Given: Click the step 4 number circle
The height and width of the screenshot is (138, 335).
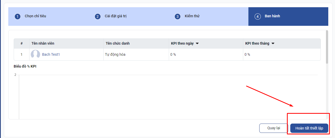Looking at the screenshot, I should [257, 17].
